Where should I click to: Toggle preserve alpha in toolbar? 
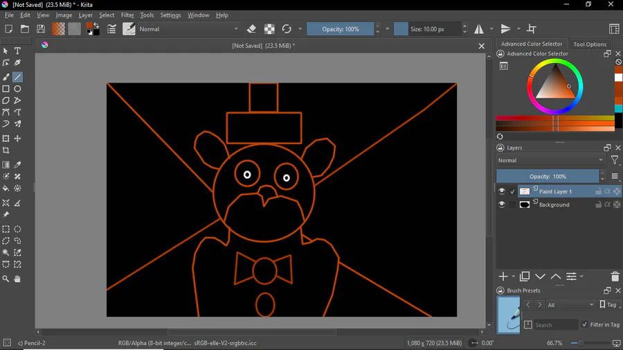269,29
